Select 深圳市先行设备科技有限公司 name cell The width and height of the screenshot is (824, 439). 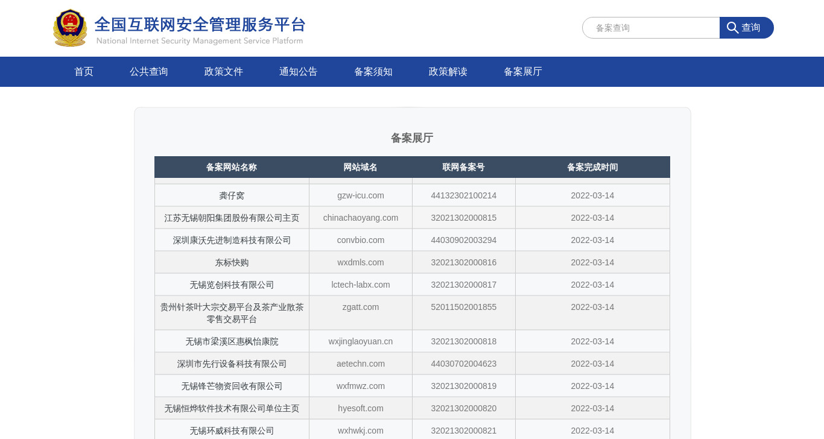click(232, 364)
